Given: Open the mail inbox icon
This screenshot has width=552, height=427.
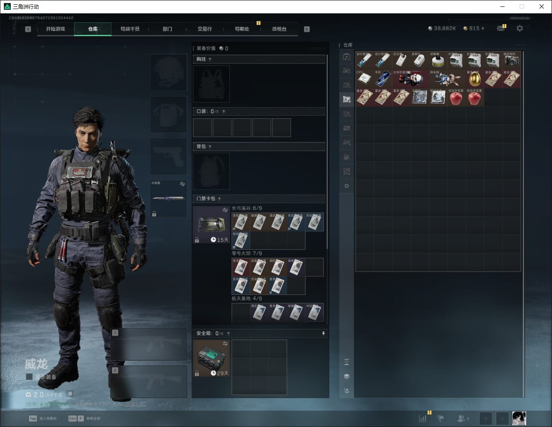Looking at the screenshot, I should pyautogui.click(x=500, y=28).
